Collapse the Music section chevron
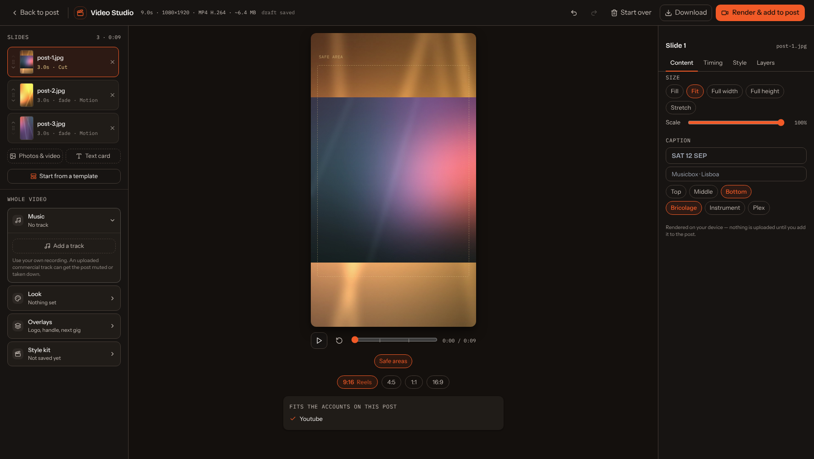 pos(112,220)
